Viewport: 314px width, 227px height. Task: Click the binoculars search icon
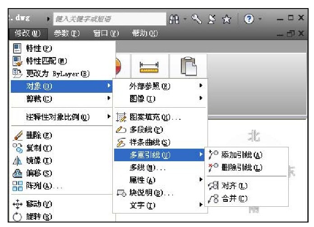pos(174,19)
